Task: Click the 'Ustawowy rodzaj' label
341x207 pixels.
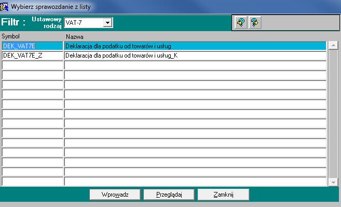Action: coord(47,22)
